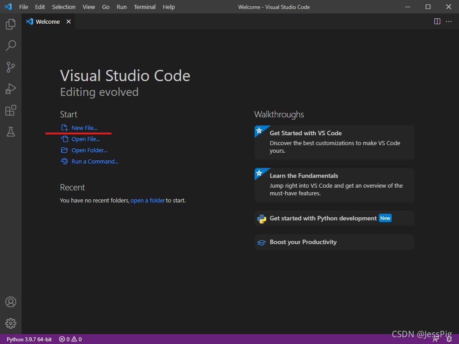Image resolution: width=459 pixels, height=344 pixels.
Task: Click the Open File icon under Start
Action: click(65, 139)
